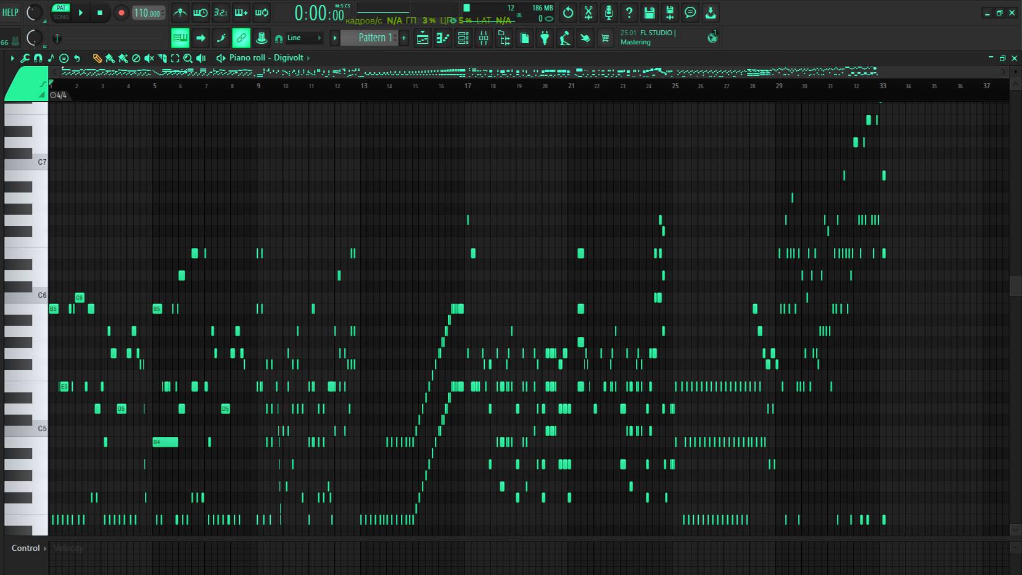Click the stamp tool icon
Viewport: 1022px width, 575px height.
point(262,38)
